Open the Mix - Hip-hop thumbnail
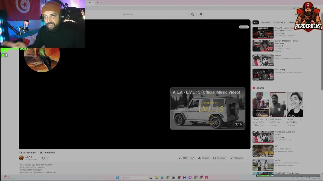The width and height of the screenshot is (323, 181). pyautogui.click(x=263, y=74)
